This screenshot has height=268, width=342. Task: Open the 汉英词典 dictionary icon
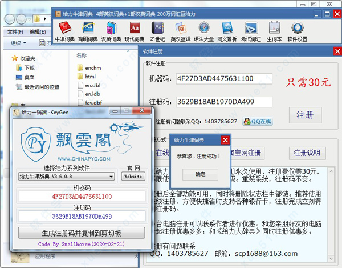tap(111, 30)
